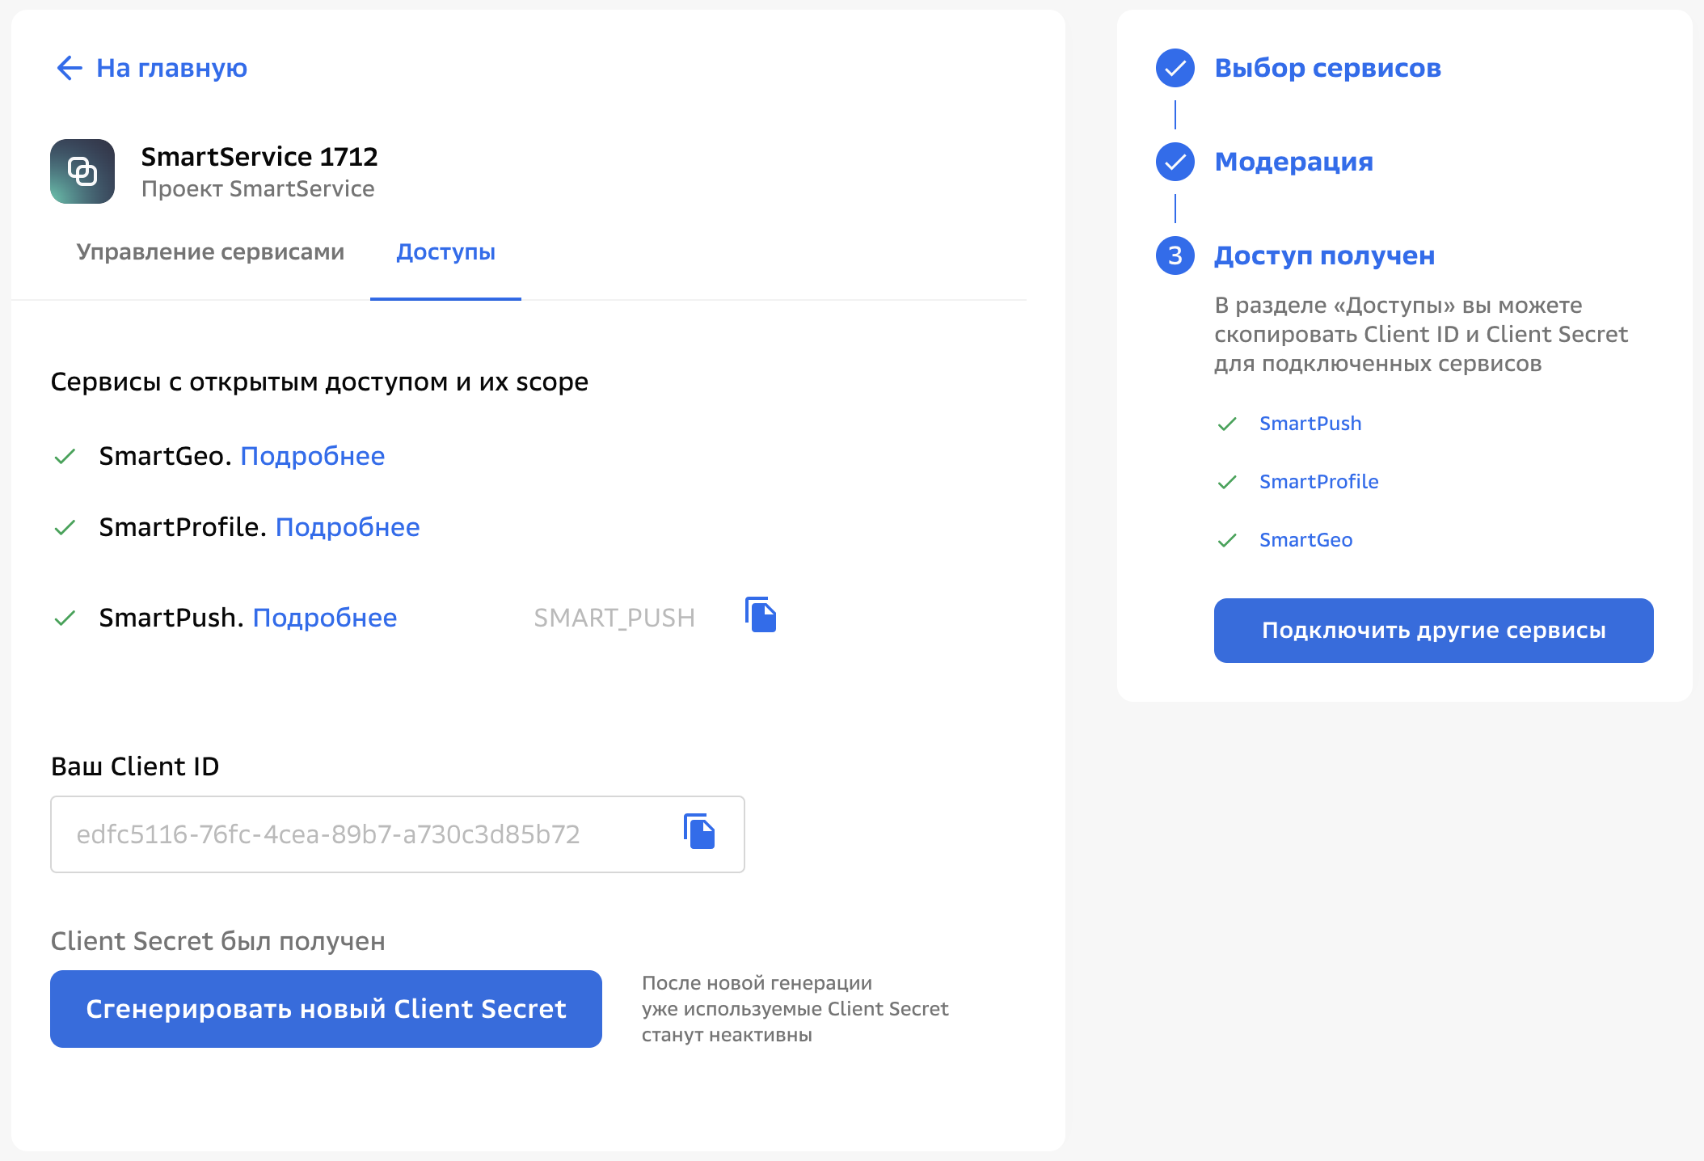Click Подключить другие сервисы button
Viewport: 1704px width, 1161px height.
coord(1433,631)
